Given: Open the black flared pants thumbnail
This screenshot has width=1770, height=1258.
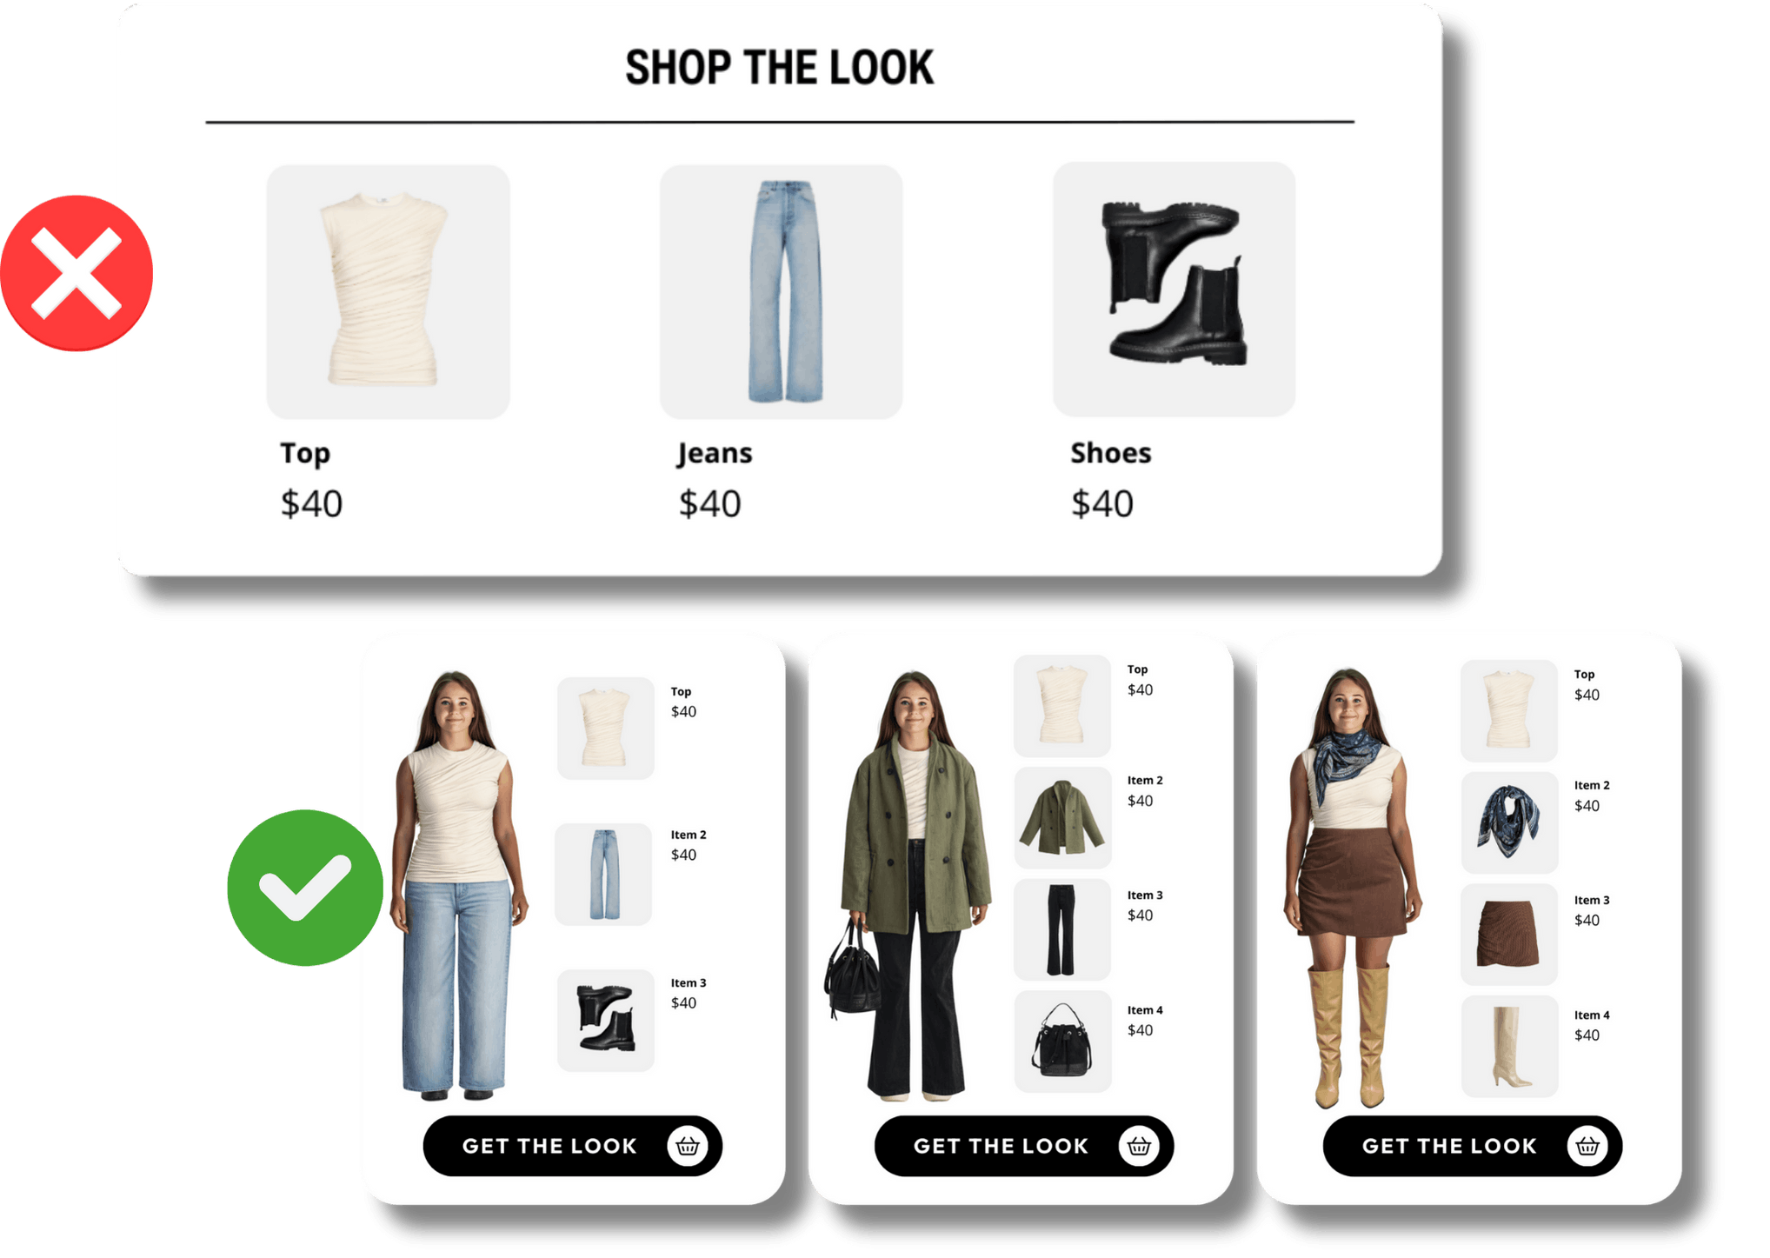Looking at the screenshot, I should point(1062,929).
